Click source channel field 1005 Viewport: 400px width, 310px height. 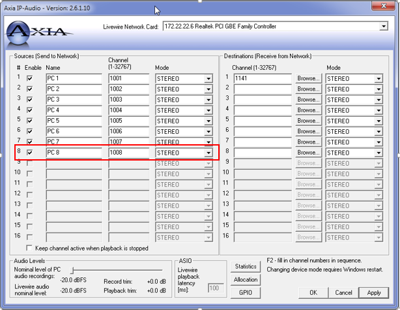(129, 121)
